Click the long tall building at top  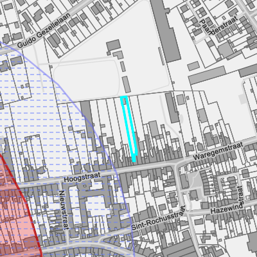point(165,30)
